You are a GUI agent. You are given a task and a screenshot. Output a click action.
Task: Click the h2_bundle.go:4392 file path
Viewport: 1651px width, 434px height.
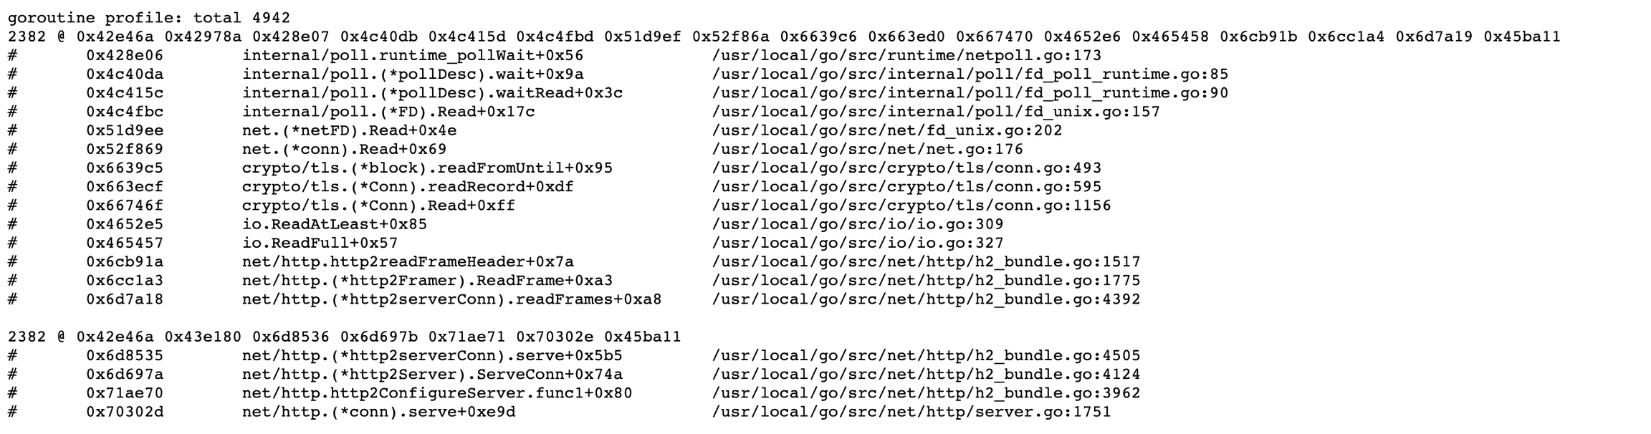(x=925, y=299)
